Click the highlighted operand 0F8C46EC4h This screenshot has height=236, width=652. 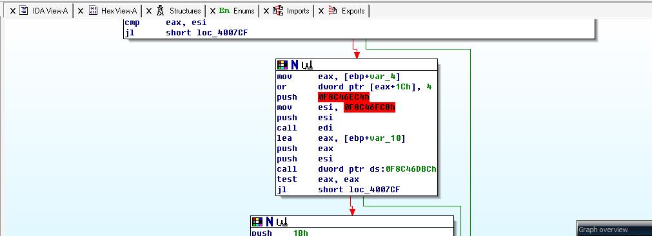pos(344,97)
